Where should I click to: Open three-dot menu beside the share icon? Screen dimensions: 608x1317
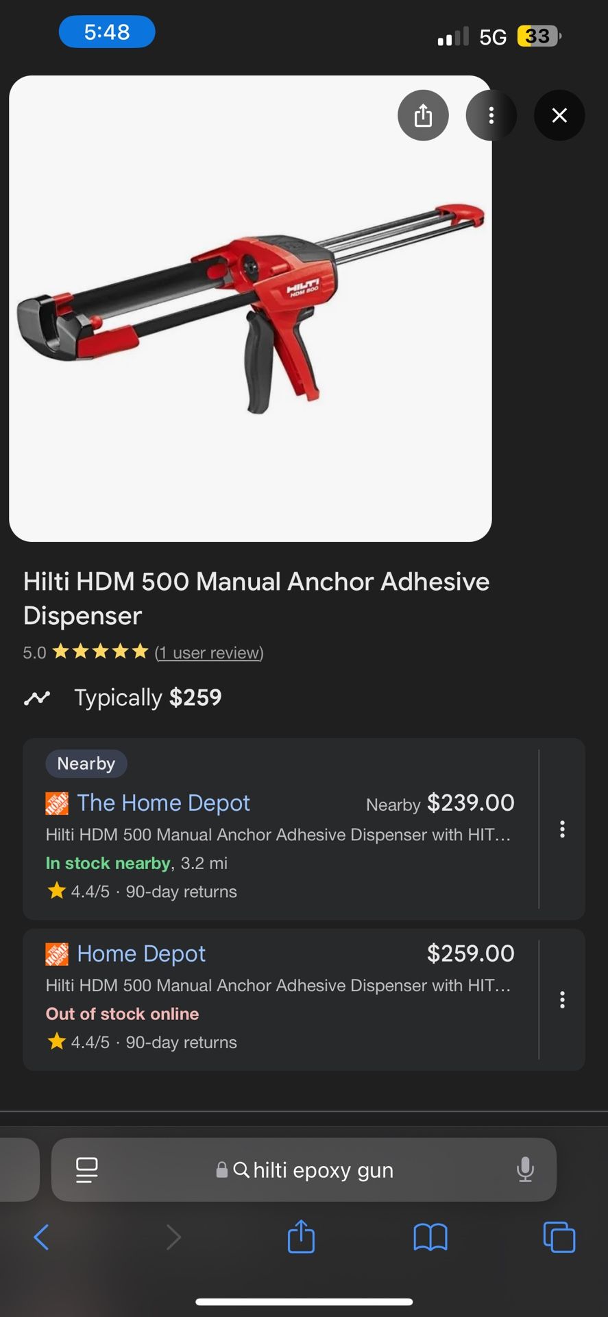pos(491,115)
